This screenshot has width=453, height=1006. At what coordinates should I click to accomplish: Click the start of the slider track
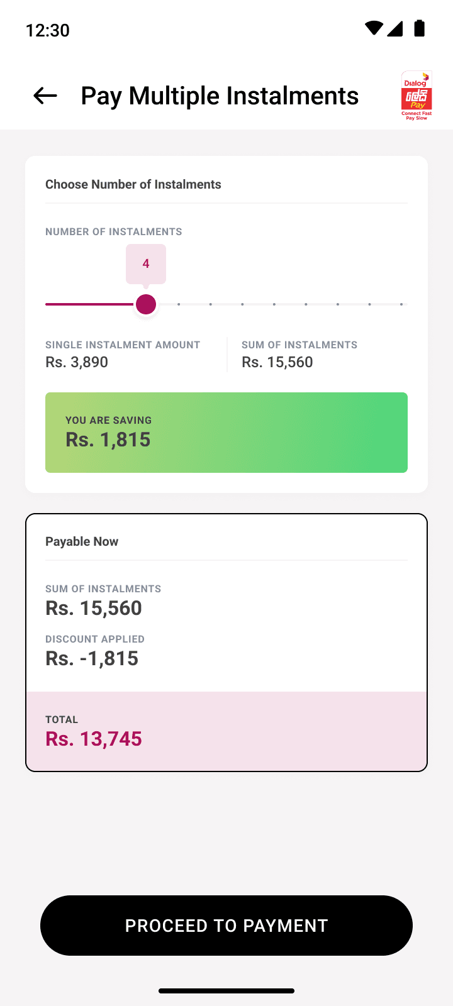[x=48, y=304]
